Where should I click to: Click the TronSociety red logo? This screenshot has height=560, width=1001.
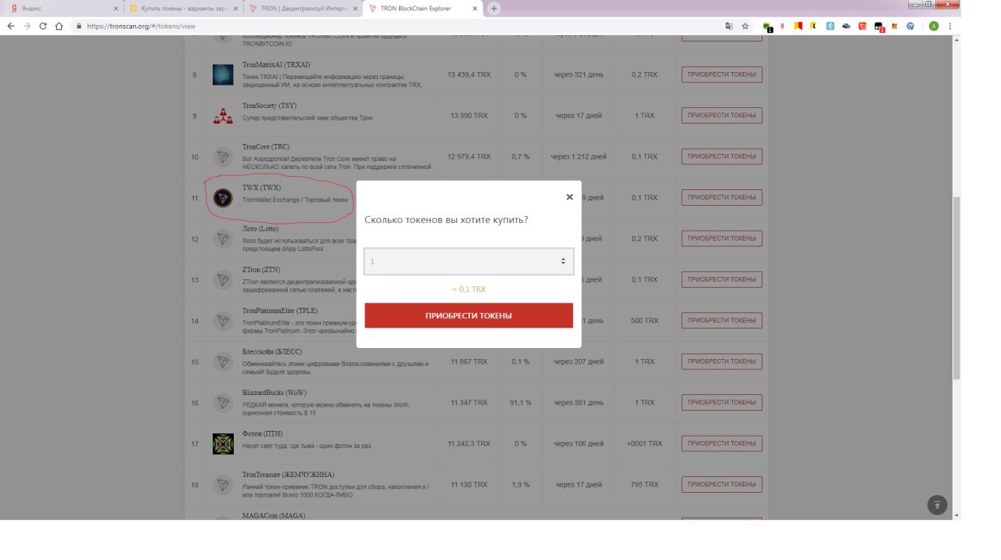(223, 117)
